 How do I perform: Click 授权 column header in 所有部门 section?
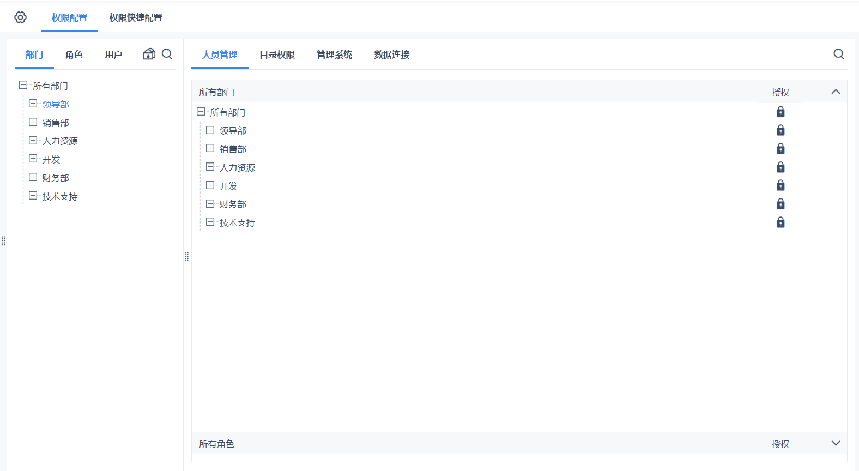[780, 93]
